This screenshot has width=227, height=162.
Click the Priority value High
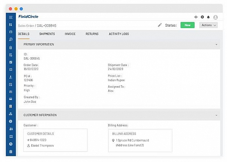click(26, 90)
